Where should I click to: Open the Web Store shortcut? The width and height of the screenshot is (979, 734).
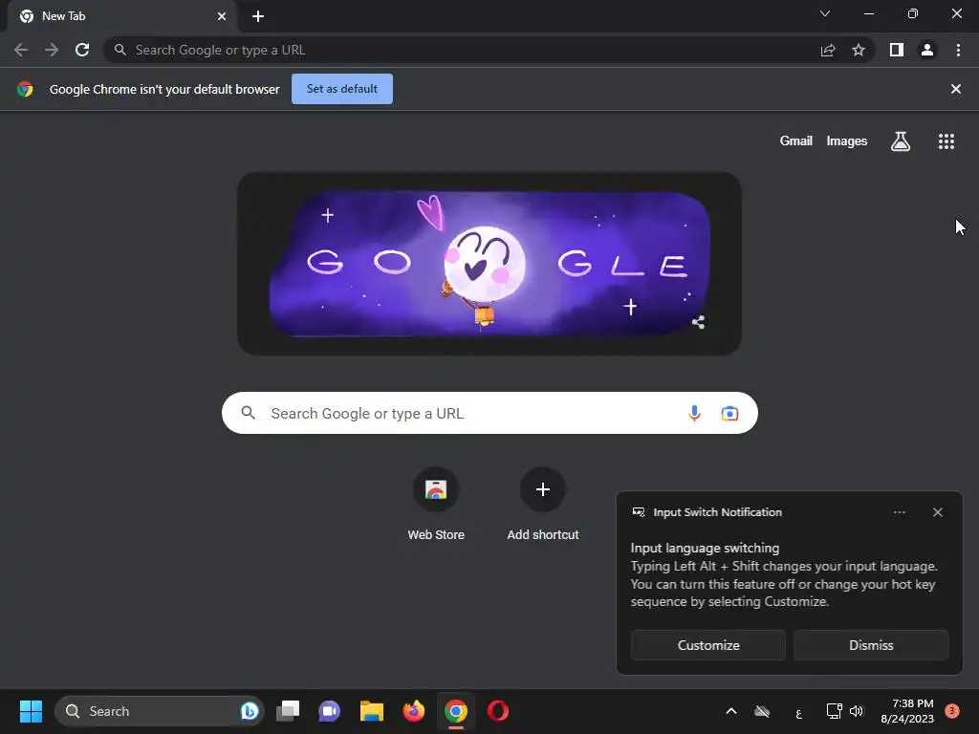(x=436, y=505)
